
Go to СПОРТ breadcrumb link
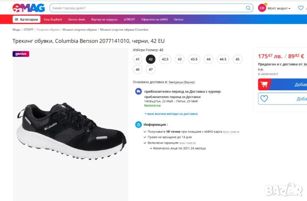pos(28,30)
